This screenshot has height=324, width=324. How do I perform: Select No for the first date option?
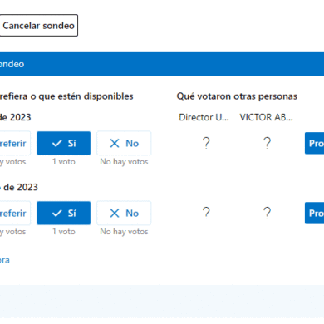coord(124,143)
